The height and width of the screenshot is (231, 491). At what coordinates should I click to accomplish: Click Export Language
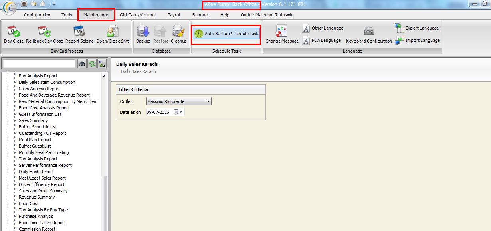(x=417, y=28)
